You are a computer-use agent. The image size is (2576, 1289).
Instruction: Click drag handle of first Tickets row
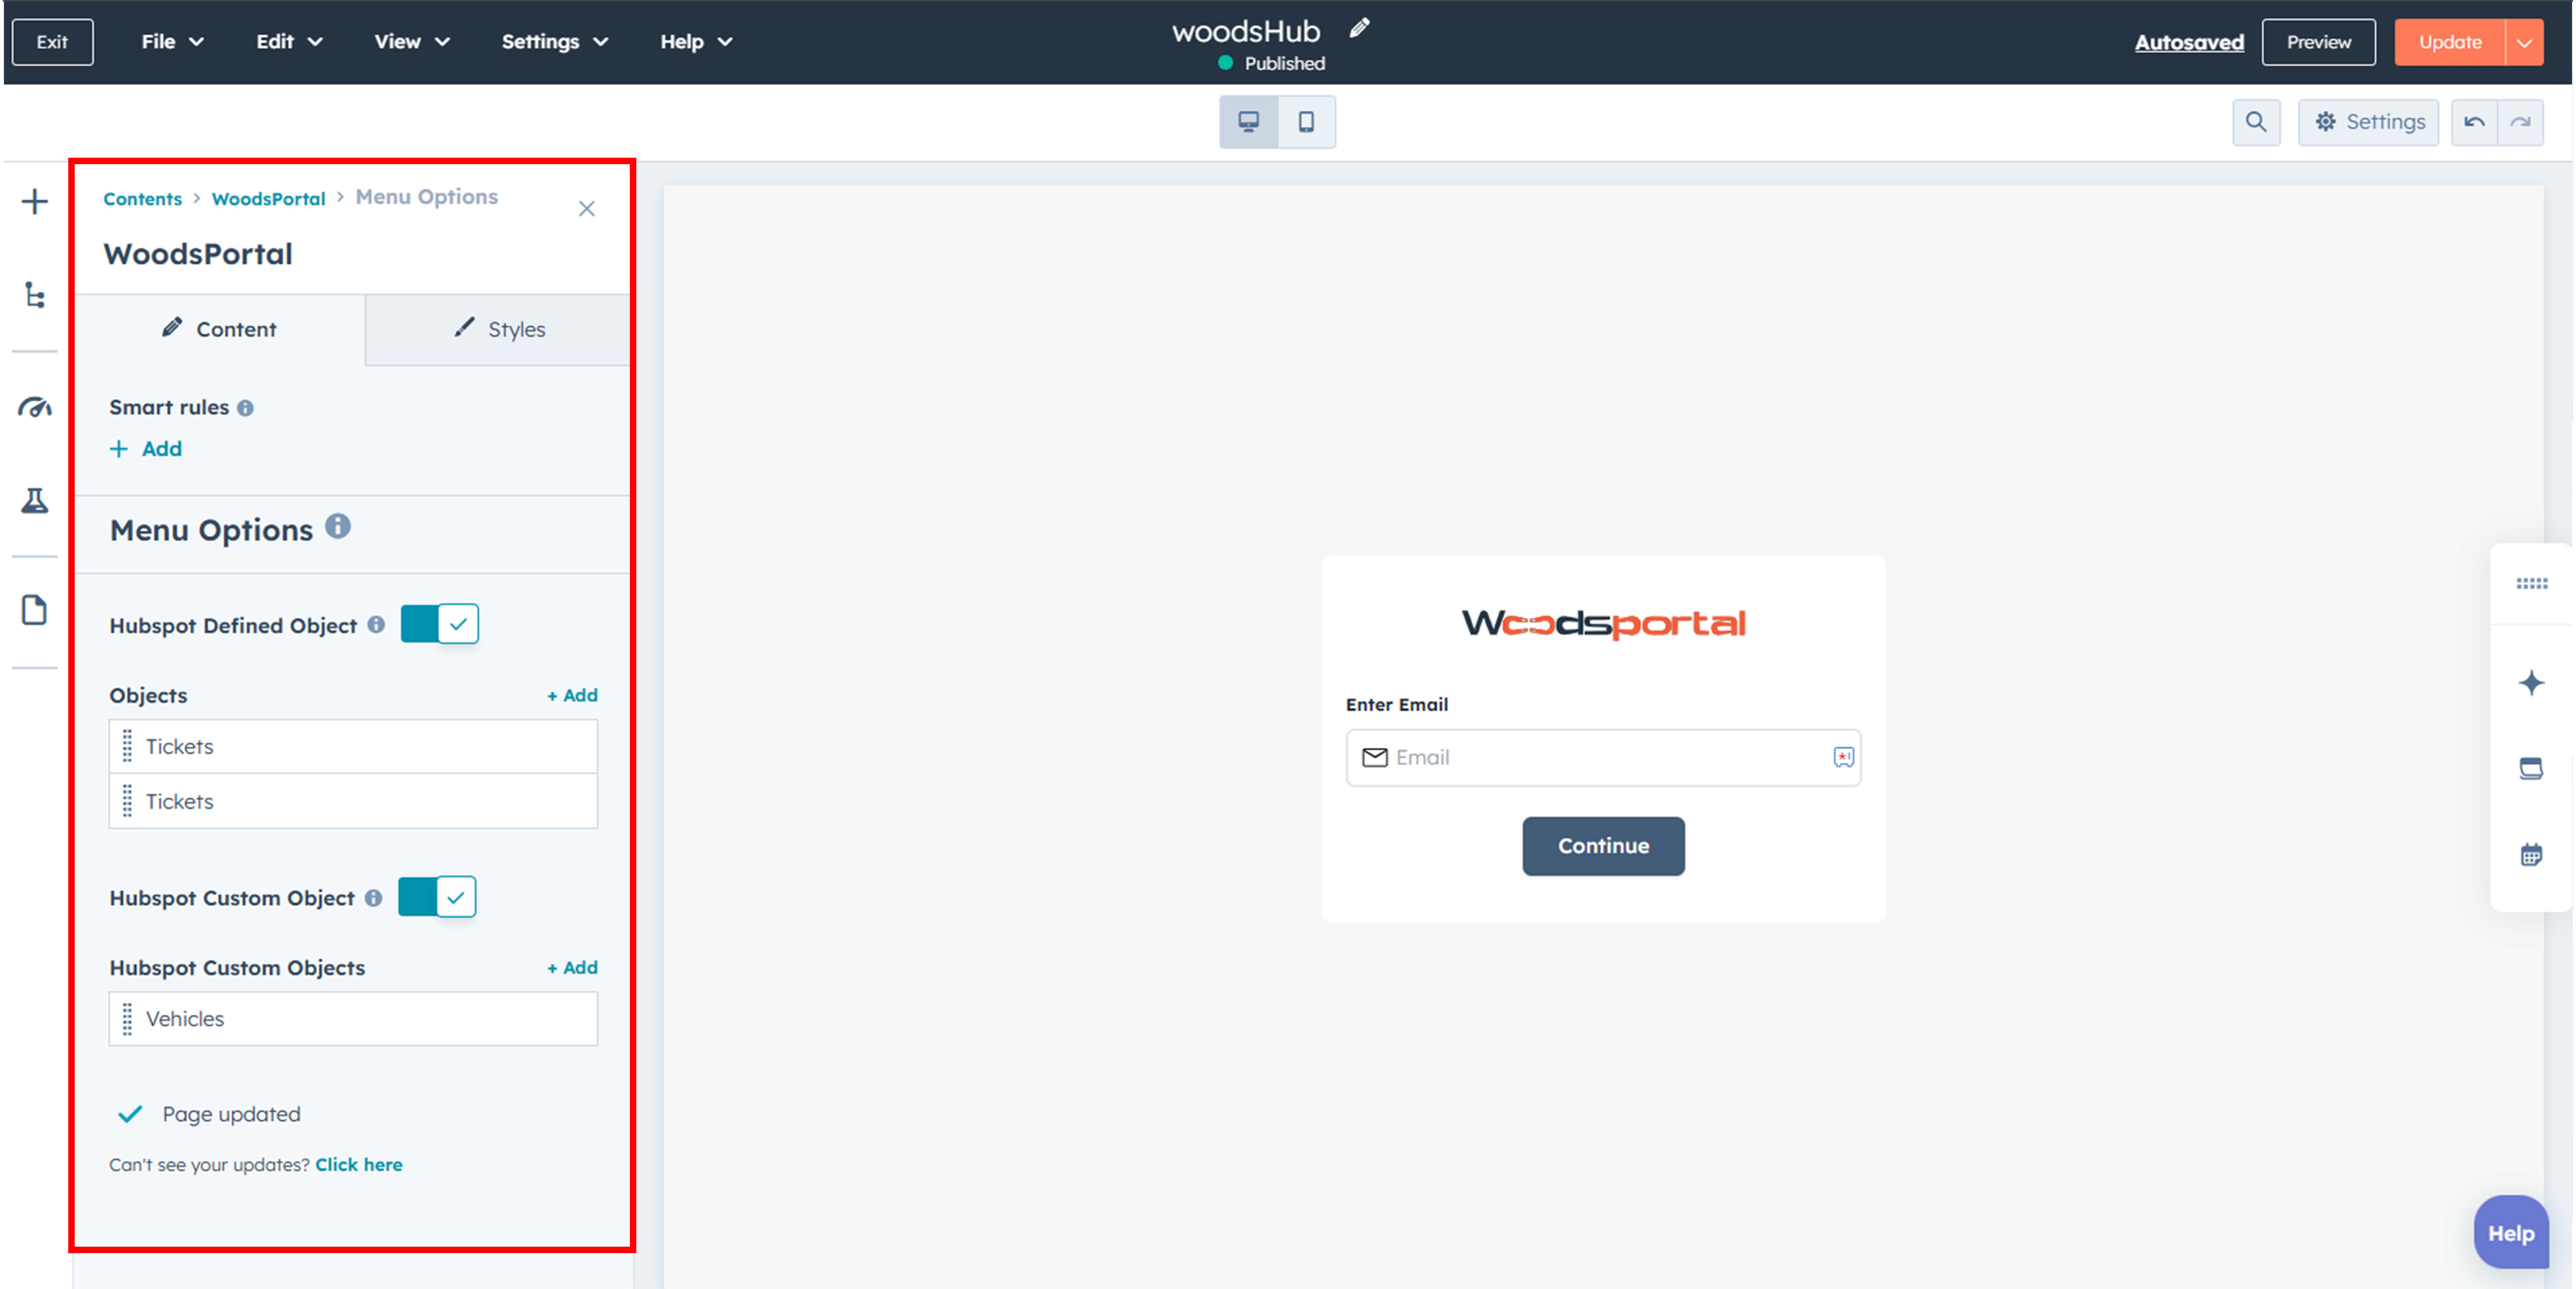(127, 746)
